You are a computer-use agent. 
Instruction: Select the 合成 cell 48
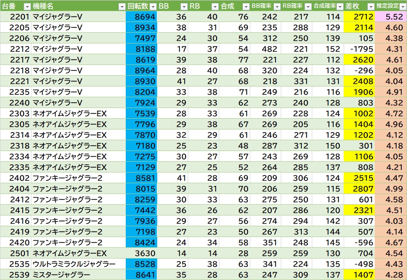point(235,146)
